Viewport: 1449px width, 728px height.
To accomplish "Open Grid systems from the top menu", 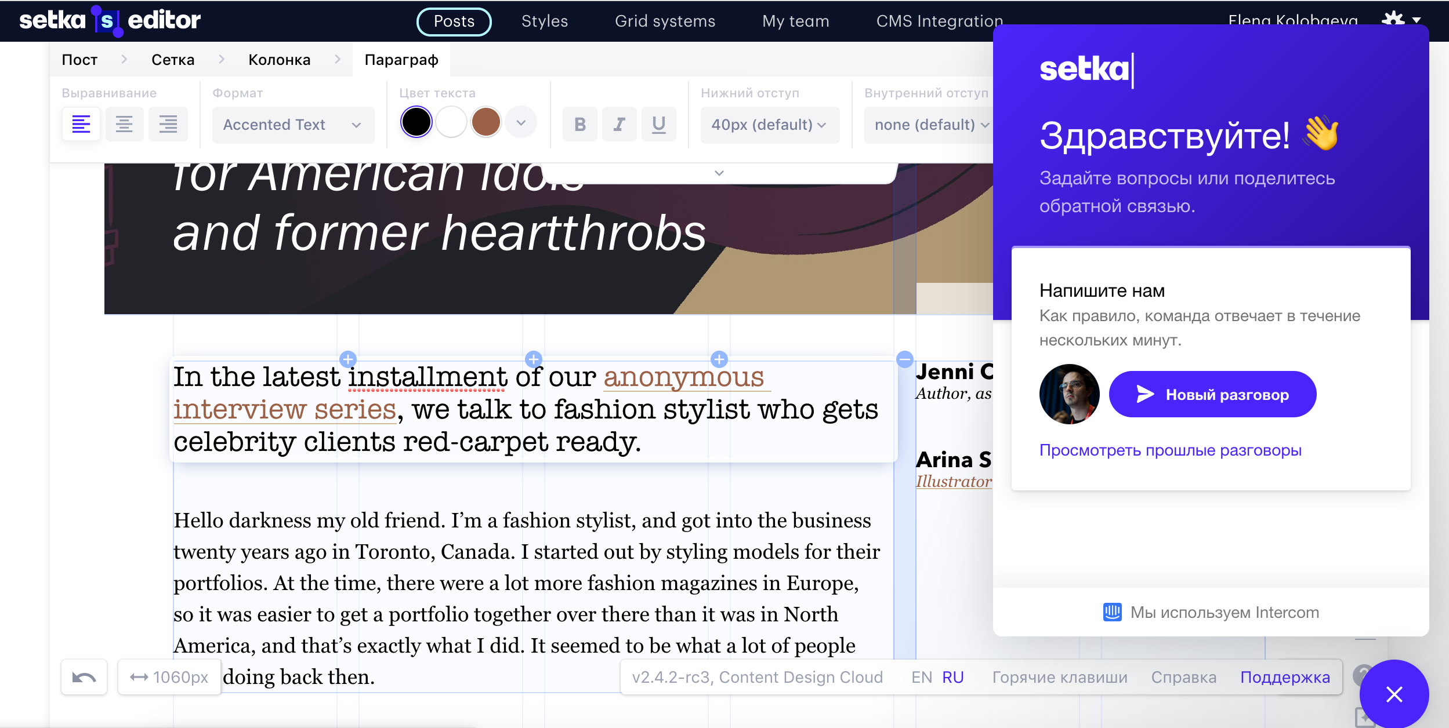I will point(665,21).
